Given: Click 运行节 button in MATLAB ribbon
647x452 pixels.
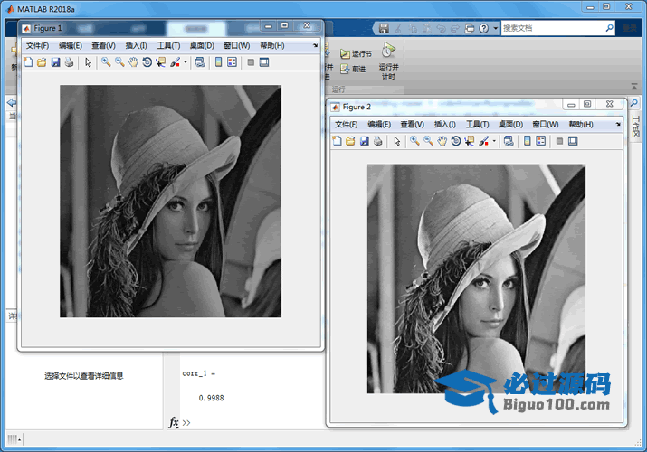Looking at the screenshot, I should pyautogui.click(x=356, y=53).
